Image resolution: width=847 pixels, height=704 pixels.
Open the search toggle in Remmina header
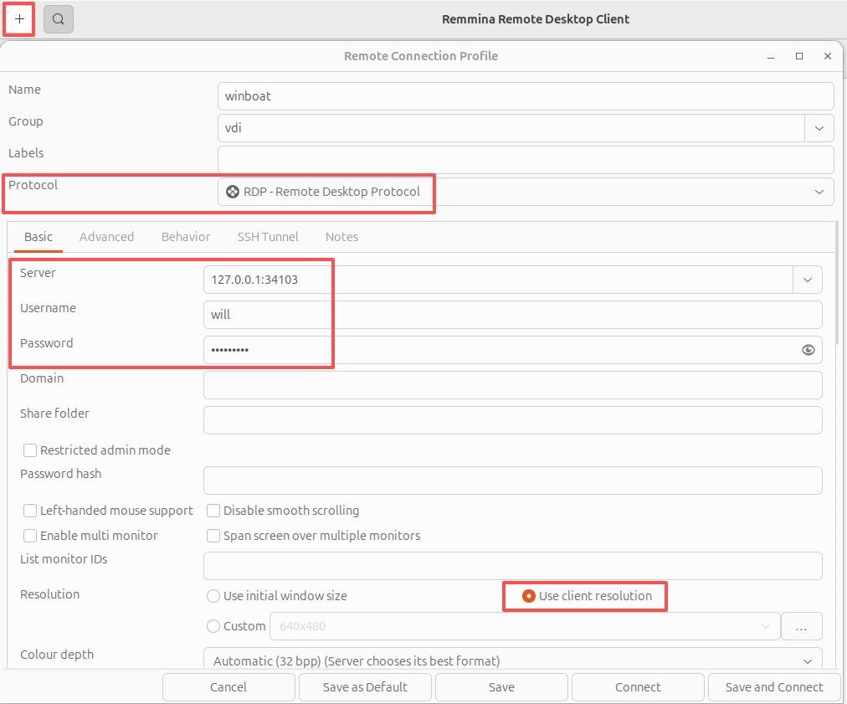pyautogui.click(x=59, y=18)
